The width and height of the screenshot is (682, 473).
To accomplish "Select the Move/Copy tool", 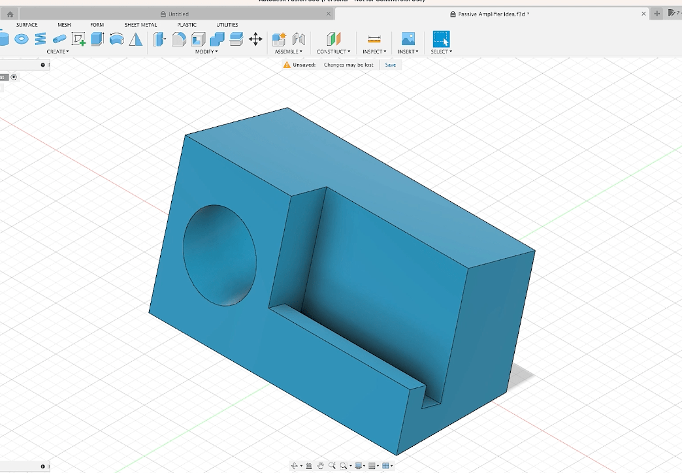I will (257, 40).
